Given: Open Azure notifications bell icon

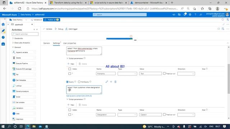Looking at the screenshot, I should pyautogui.click(x=185, y=14).
